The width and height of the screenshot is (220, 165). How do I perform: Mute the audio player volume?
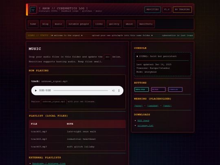pos(113,90)
